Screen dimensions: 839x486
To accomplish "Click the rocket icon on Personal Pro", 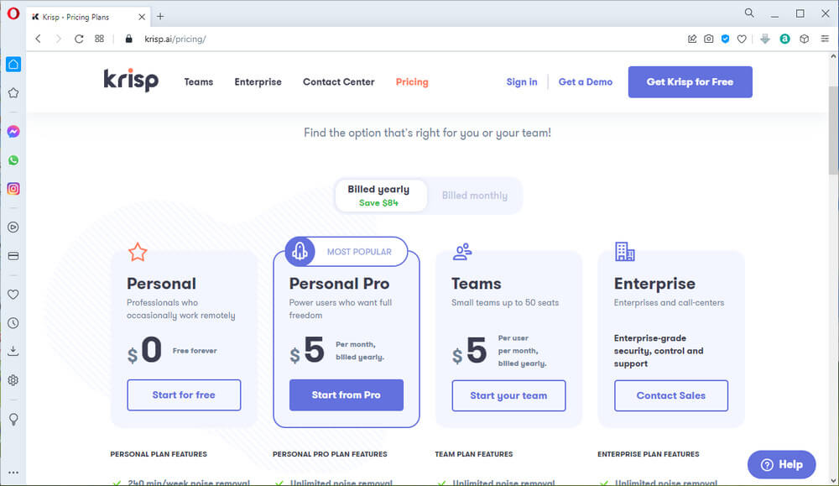I will pos(300,251).
